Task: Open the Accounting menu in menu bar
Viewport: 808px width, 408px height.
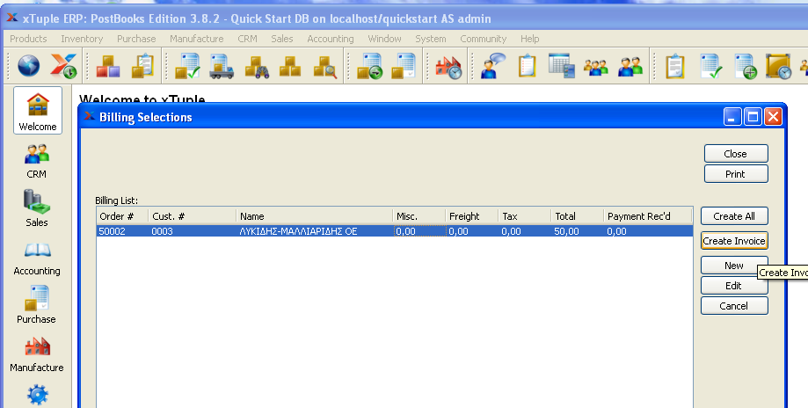Action: pos(331,39)
